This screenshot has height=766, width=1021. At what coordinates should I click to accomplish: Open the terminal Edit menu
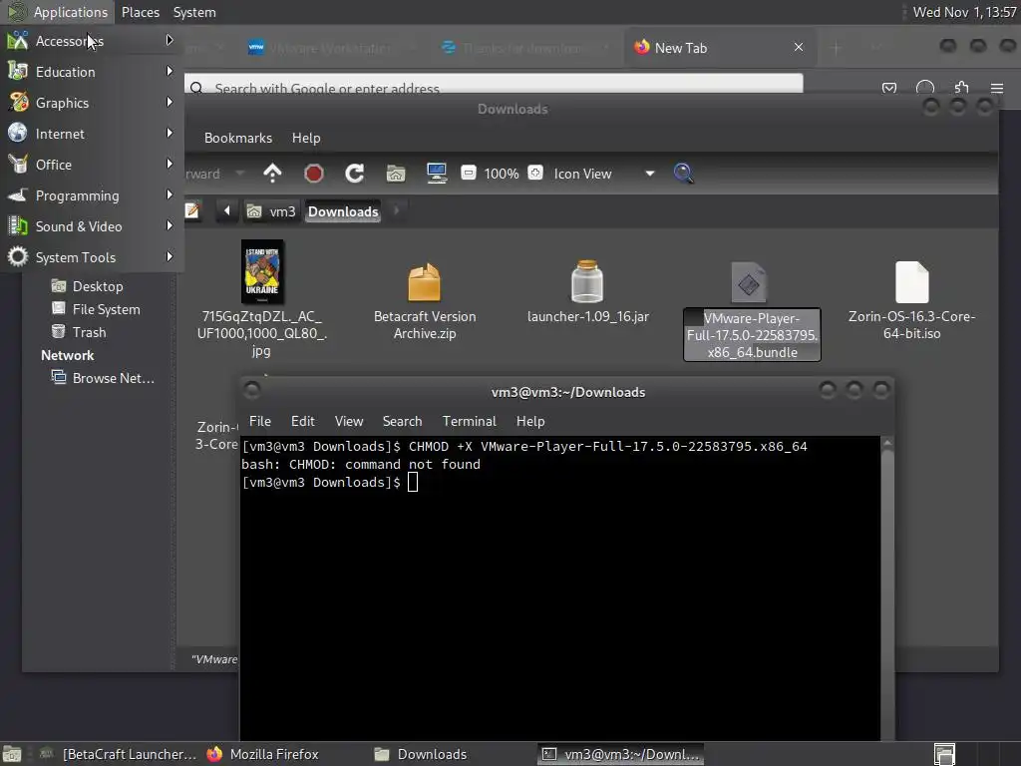303,422
